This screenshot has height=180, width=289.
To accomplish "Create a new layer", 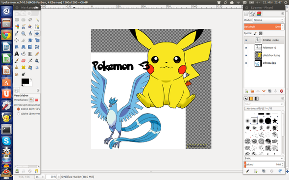I will click(246, 91).
